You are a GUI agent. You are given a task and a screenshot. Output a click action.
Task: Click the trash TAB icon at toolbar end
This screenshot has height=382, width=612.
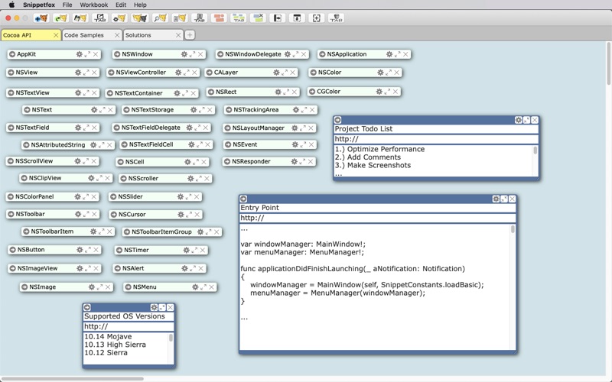(x=336, y=18)
